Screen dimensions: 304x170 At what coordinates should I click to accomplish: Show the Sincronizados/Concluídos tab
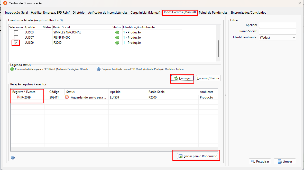[248, 13]
